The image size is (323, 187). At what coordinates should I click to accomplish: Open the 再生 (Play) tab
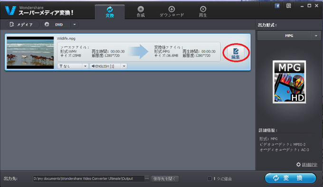[203, 12]
